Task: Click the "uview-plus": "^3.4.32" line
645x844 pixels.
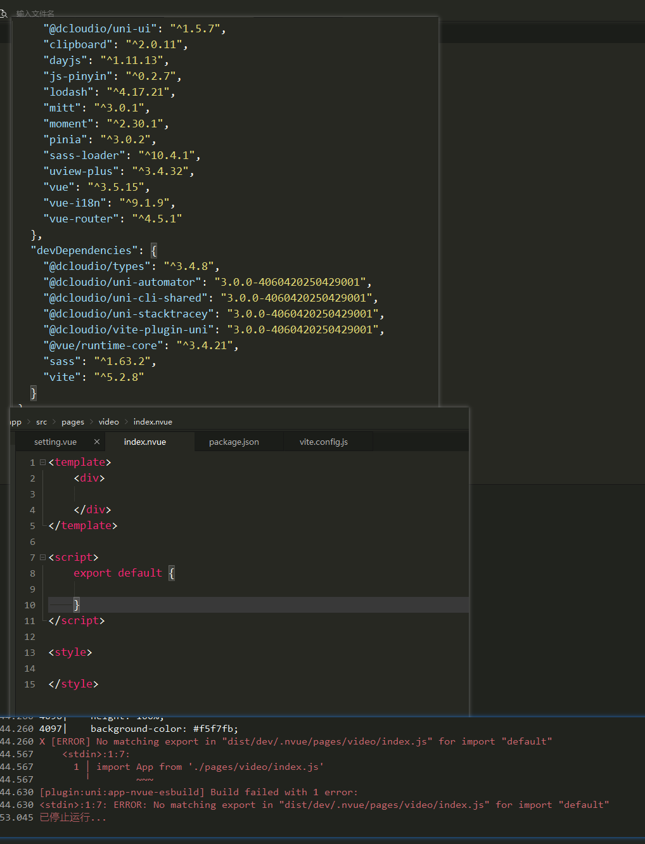Action: pyautogui.click(x=118, y=171)
